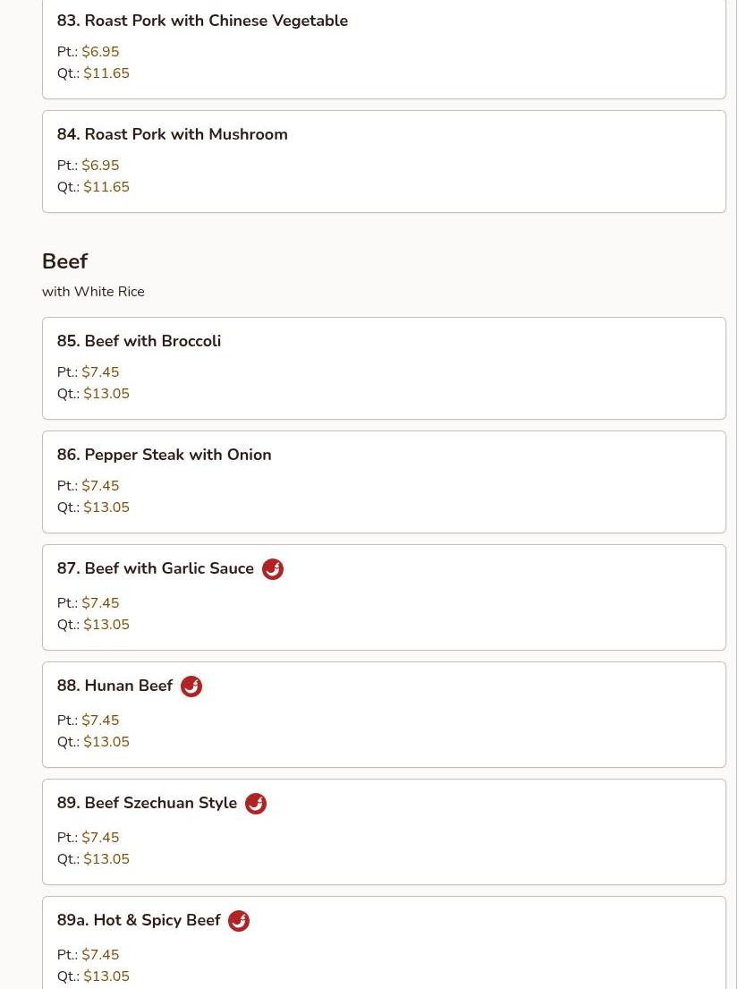755x989 pixels.
Task: Select quart price $11.65 for Roast Pork with Mushroom
Action: pos(106,187)
